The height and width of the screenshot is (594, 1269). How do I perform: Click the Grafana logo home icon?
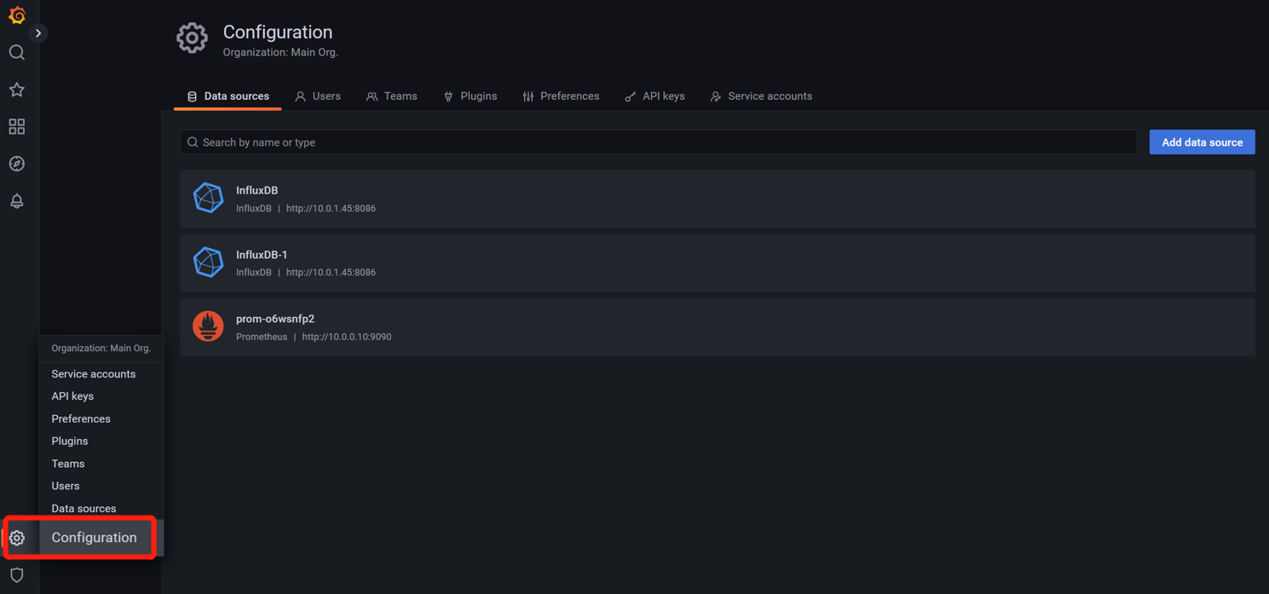pyautogui.click(x=17, y=15)
